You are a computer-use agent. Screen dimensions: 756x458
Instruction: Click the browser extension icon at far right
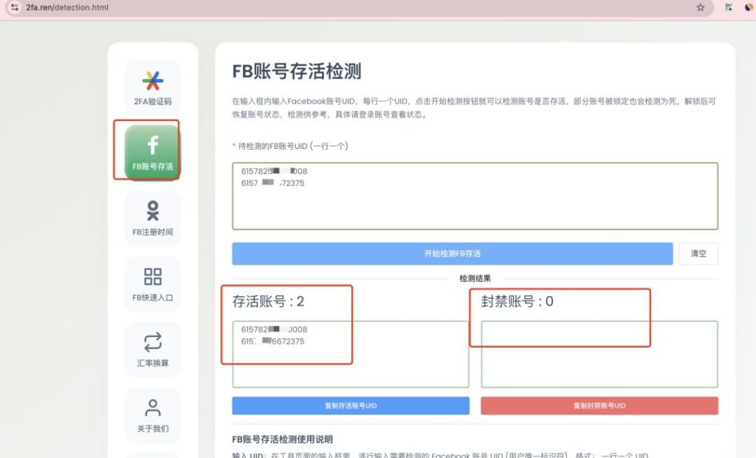point(749,7)
